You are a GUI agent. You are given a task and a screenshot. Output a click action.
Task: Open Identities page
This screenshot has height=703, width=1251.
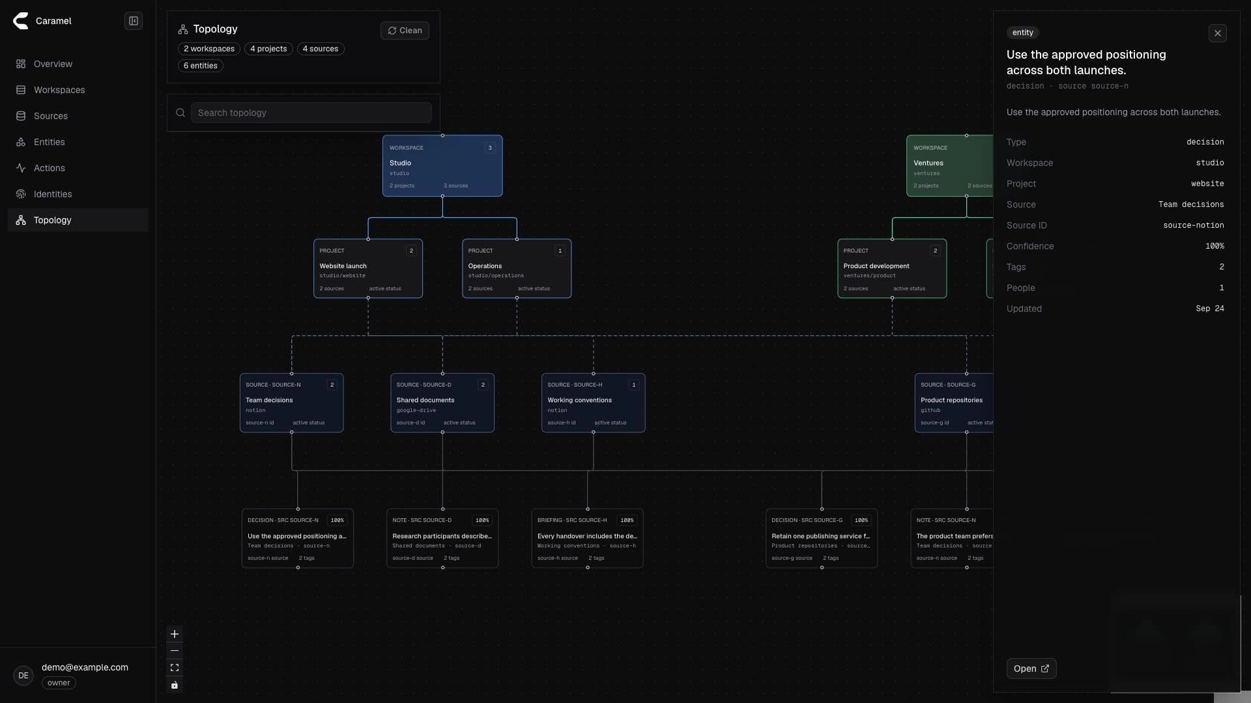coord(78,194)
